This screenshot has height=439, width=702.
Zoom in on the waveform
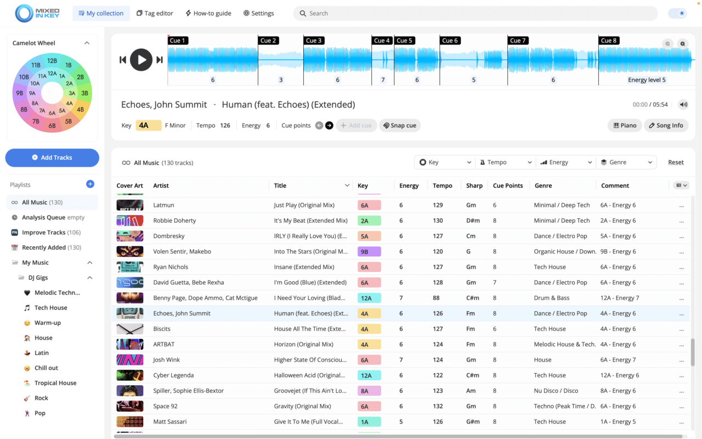683,43
